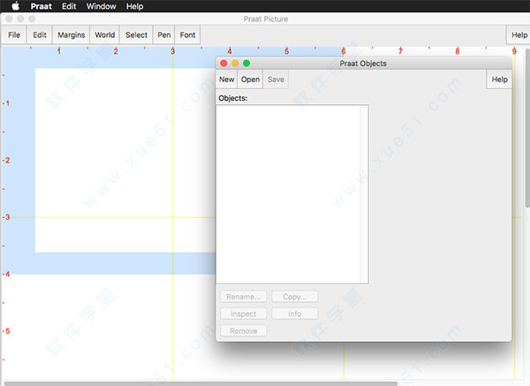Open Help menu in Praat Objects window

(x=499, y=79)
